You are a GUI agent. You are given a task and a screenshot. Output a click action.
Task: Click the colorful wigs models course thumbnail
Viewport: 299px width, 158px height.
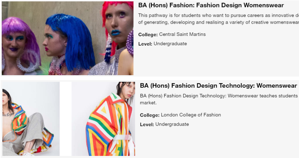[67, 38]
